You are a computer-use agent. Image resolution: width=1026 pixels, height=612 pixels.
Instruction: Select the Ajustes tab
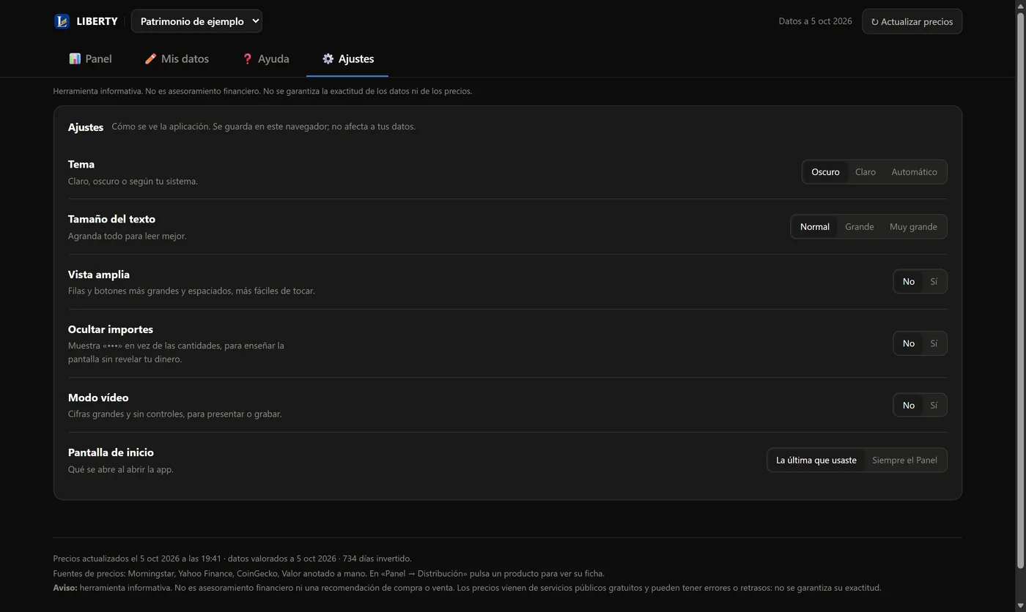pos(347,59)
